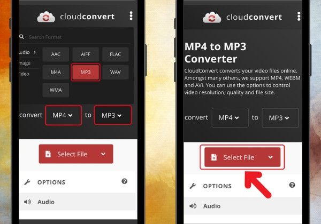Image resolution: width=321 pixels, height=224 pixels.
Task: Click cloudconvert wordmark on right phone
Action: (254, 17)
